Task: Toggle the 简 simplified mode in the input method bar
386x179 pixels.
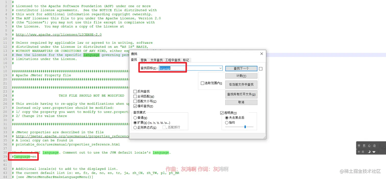Action: [x=363, y=152]
